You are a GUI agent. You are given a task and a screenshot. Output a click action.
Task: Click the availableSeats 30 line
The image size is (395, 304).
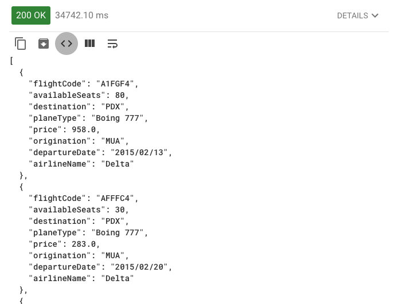click(79, 210)
